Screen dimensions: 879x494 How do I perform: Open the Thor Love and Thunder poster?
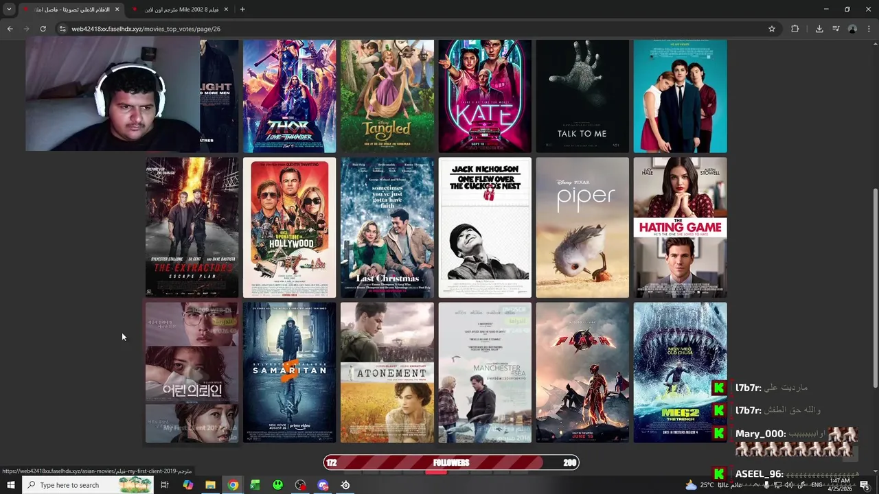pos(289,96)
